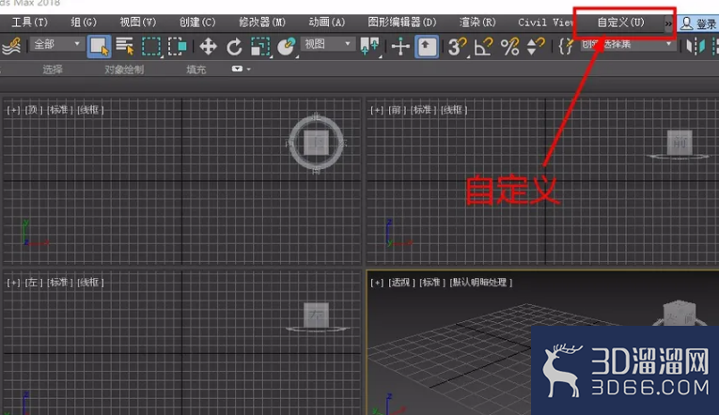Toggle Keyboard Shortcut Override button

(427, 46)
